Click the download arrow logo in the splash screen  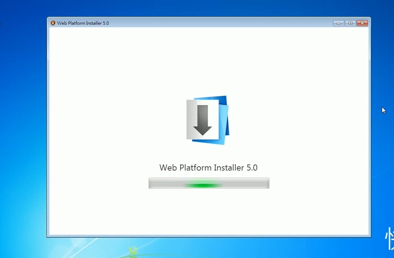pos(208,120)
